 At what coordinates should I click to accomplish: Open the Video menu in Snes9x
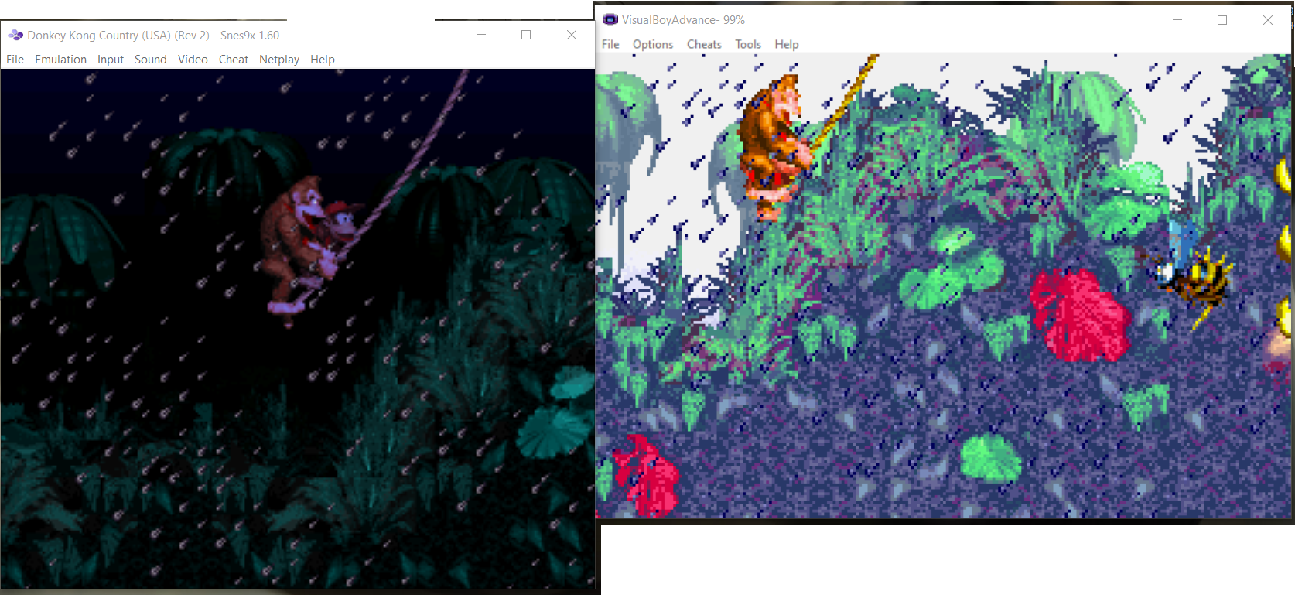click(x=193, y=60)
